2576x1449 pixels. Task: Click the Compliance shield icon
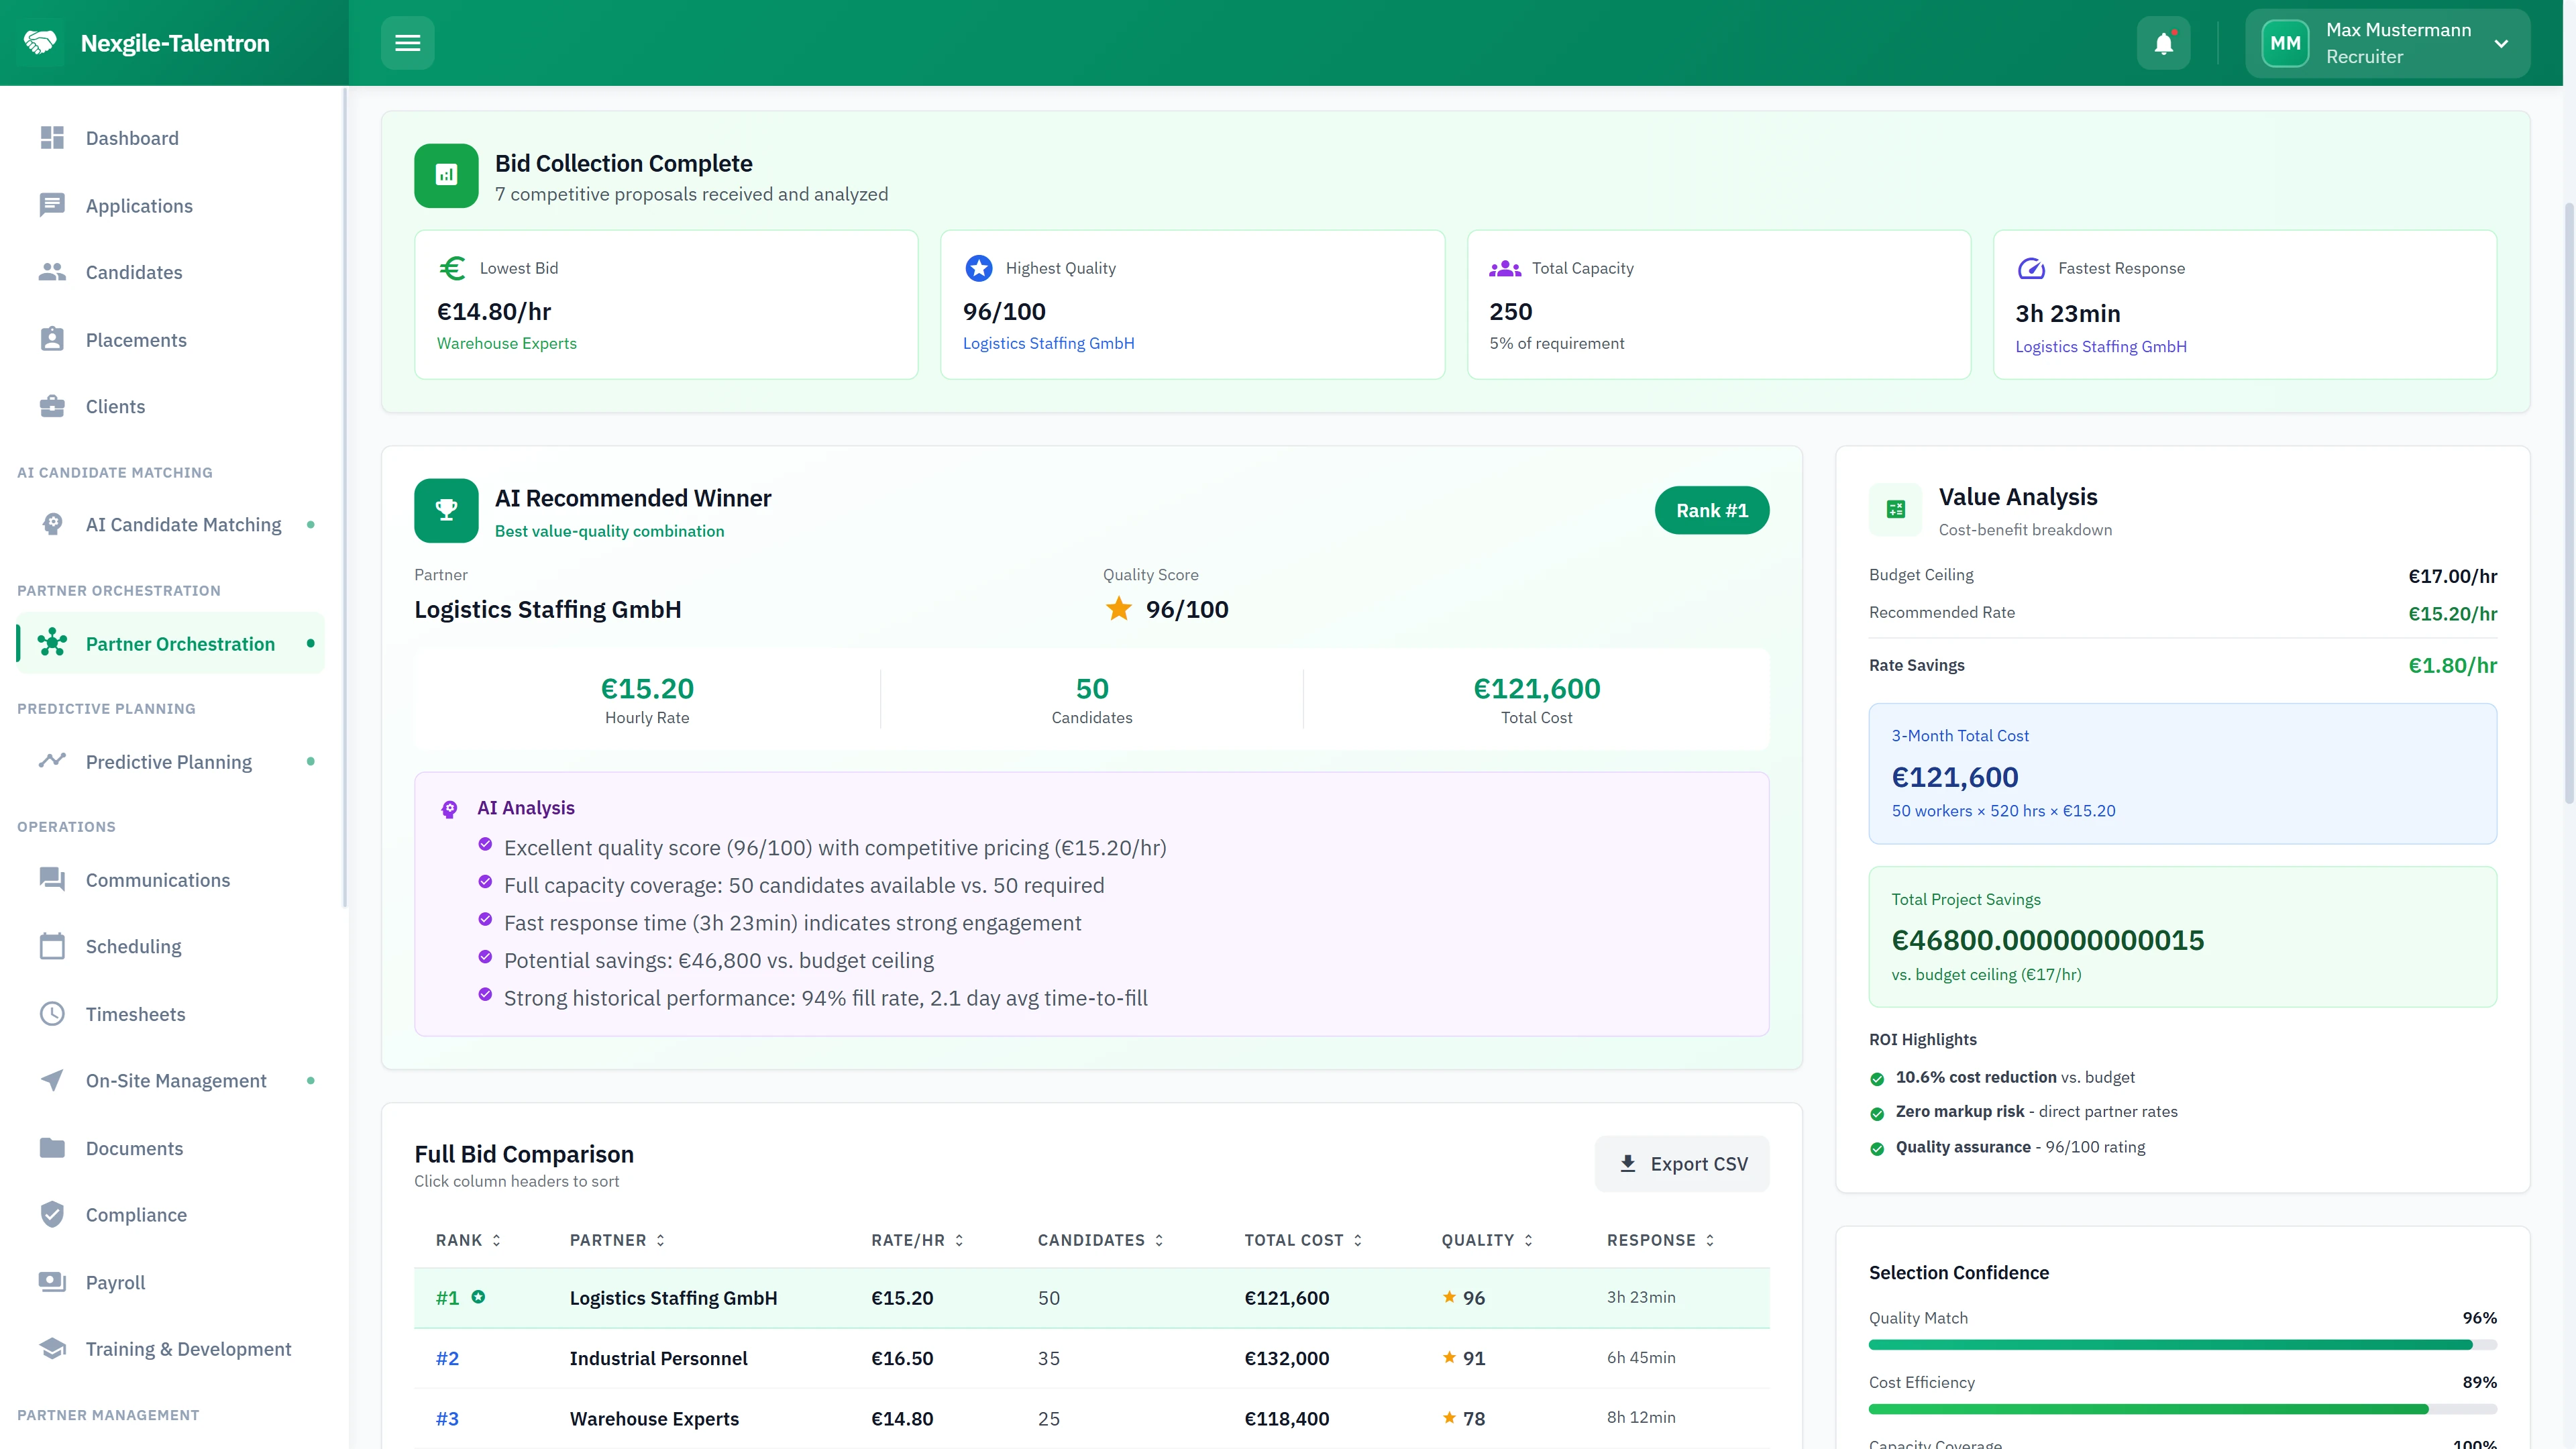[52, 1214]
